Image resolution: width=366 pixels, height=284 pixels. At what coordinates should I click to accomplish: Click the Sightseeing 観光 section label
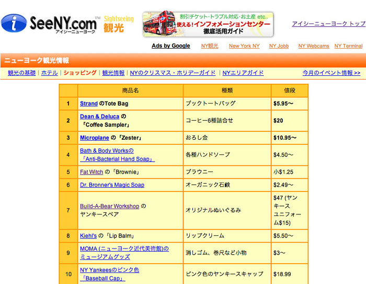point(119,24)
